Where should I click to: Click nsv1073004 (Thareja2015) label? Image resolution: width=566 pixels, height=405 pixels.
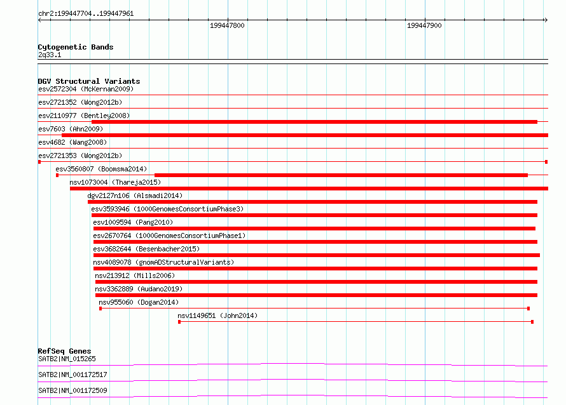tap(115, 182)
